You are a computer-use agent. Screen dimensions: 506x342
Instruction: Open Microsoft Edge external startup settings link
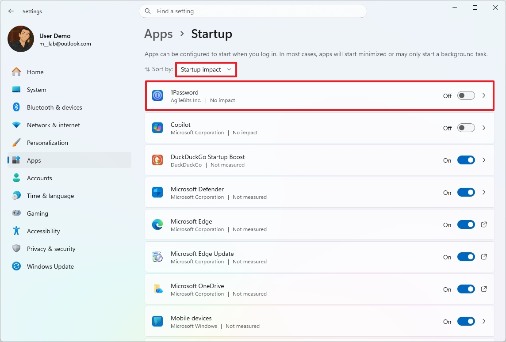(484, 224)
